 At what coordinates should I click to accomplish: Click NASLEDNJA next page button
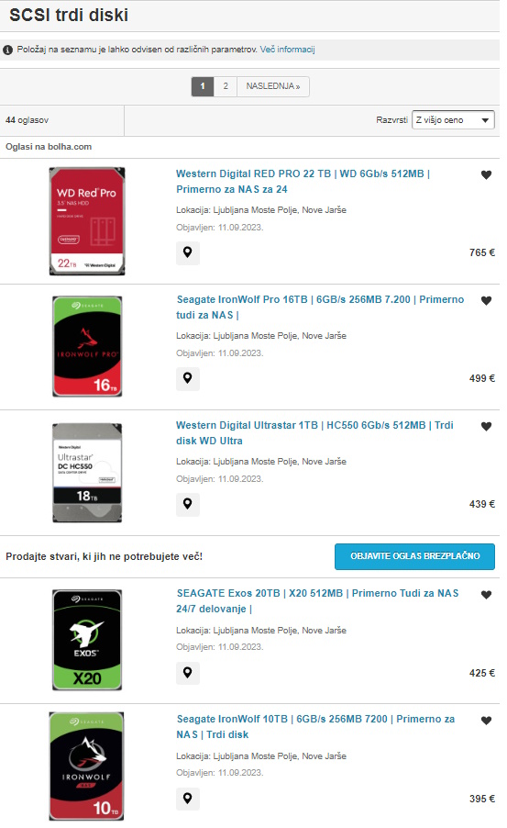[273, 86]
